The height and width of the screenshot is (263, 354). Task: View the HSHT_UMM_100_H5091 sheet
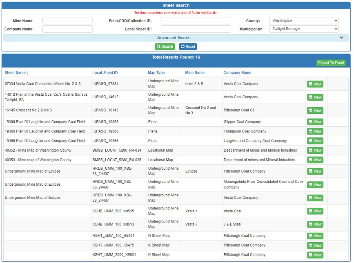point(315,236)
